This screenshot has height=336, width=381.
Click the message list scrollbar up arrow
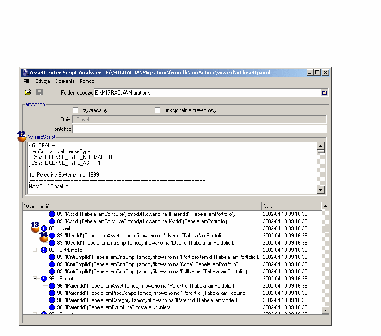tap(325, 206)
